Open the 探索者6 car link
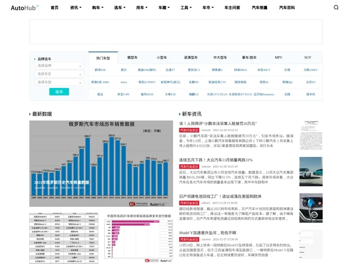This screenshot has height=264, width=352. point(217,70)
